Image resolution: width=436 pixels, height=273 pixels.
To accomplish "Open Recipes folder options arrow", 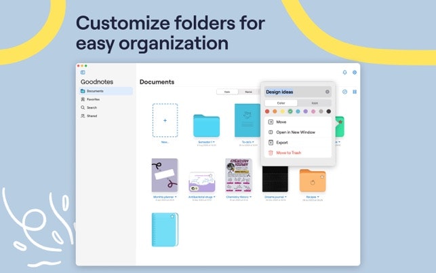I will point(318,197).
